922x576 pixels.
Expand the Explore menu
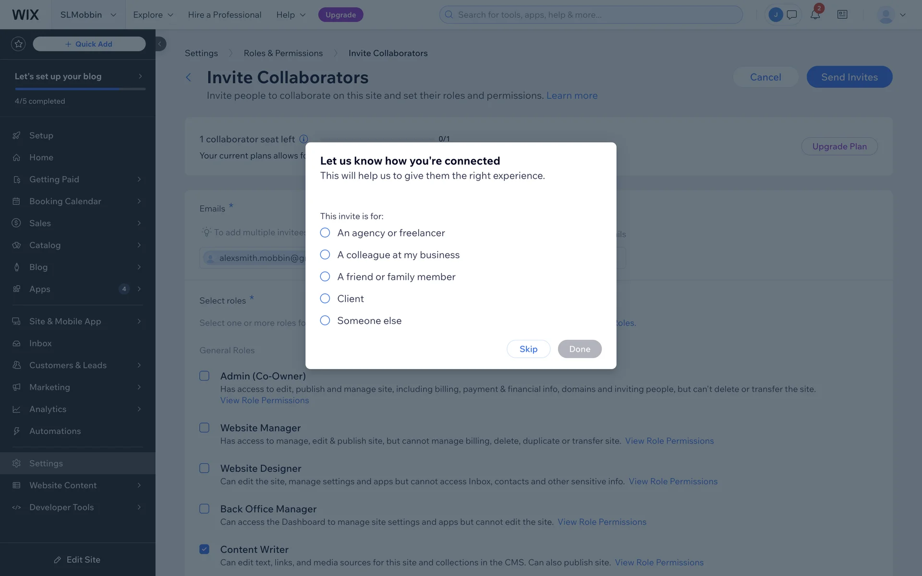click(153, 15)
